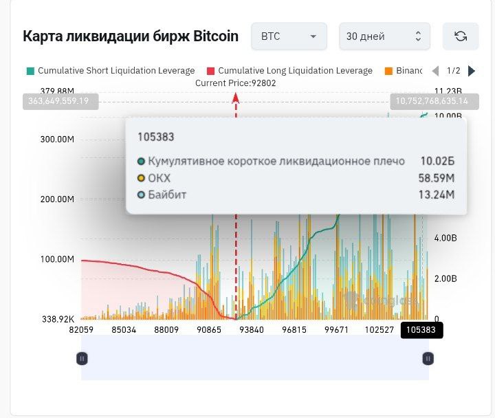Click the 13.24M Байбит value
Viewport: 495px width, 418px height.
point(437,195)
